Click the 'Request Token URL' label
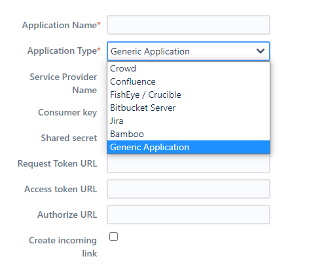 click(57, 163)
